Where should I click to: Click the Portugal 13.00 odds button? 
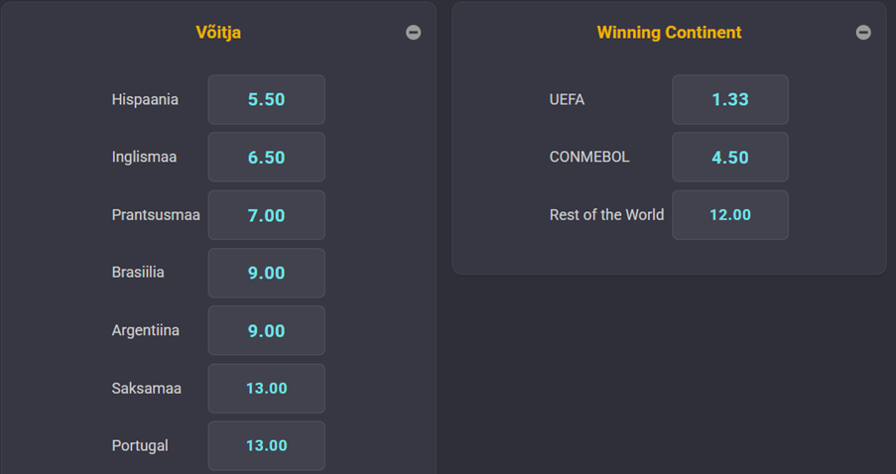pyautogui.click(x=266, y=446)
